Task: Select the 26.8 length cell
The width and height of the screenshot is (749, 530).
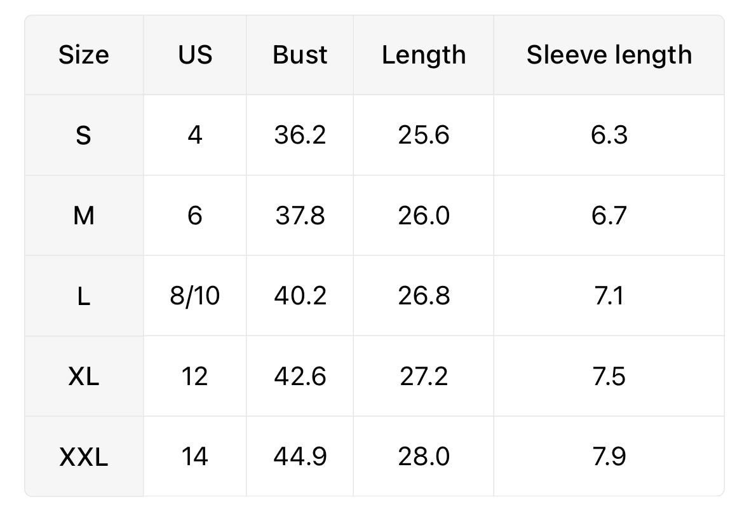Action: [x=424, y=296]
